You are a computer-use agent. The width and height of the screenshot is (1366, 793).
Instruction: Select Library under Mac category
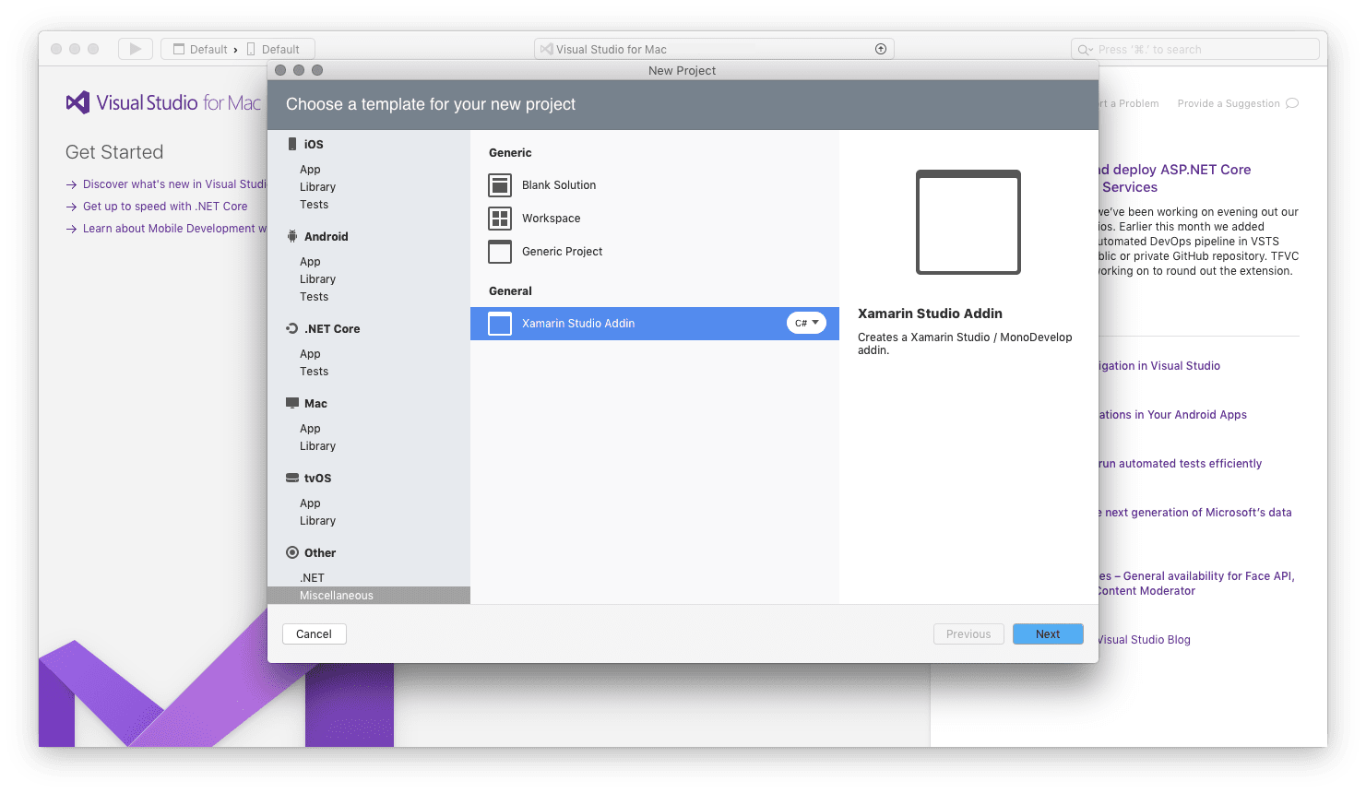(x=317, y=446)
